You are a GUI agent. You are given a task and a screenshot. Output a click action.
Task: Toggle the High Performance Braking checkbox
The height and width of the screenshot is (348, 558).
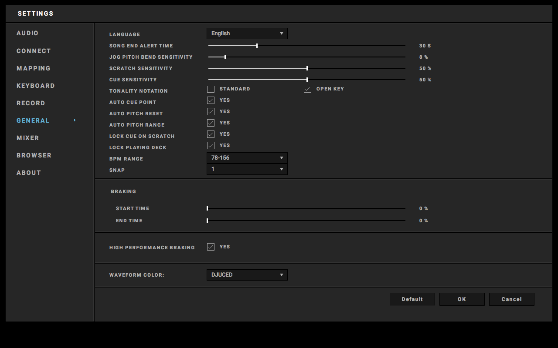pos(211,247)
